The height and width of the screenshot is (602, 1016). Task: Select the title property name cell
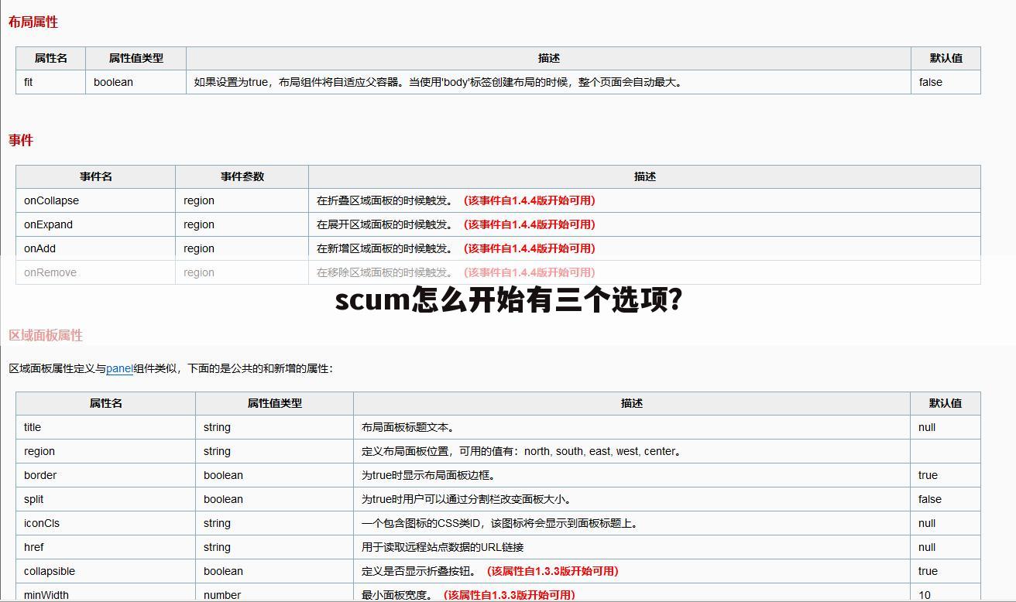point(106,427)
